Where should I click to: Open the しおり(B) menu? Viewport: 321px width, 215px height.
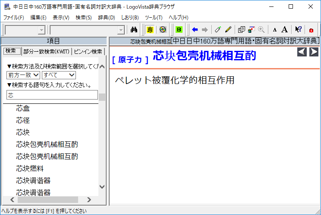130,18
